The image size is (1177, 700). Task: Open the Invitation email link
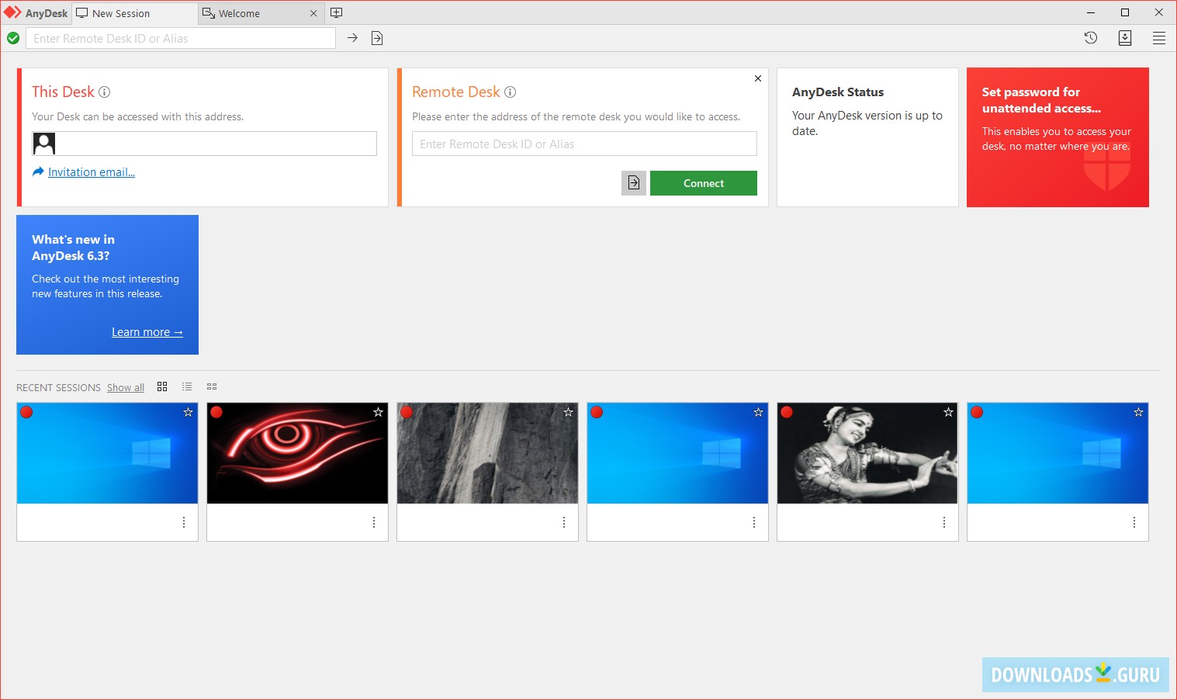(x=92, y=172)
